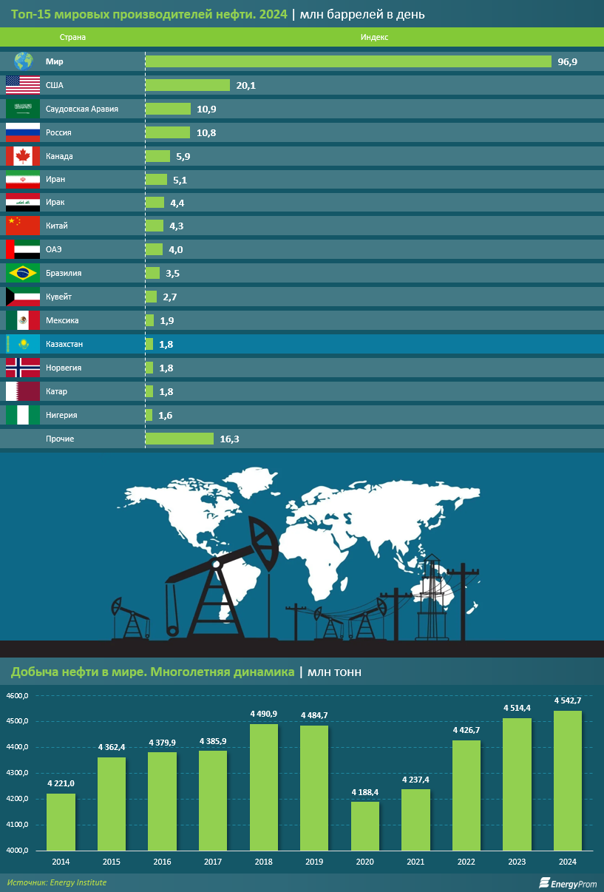604x892 pixels.
Task: Click the Россия country label
Action: coord(58,132)
